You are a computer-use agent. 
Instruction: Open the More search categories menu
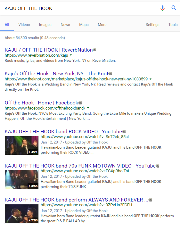pyautogui.click(x=102, y=25)
